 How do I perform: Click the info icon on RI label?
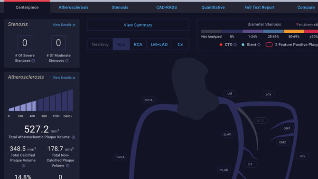[x=262, y=121]
